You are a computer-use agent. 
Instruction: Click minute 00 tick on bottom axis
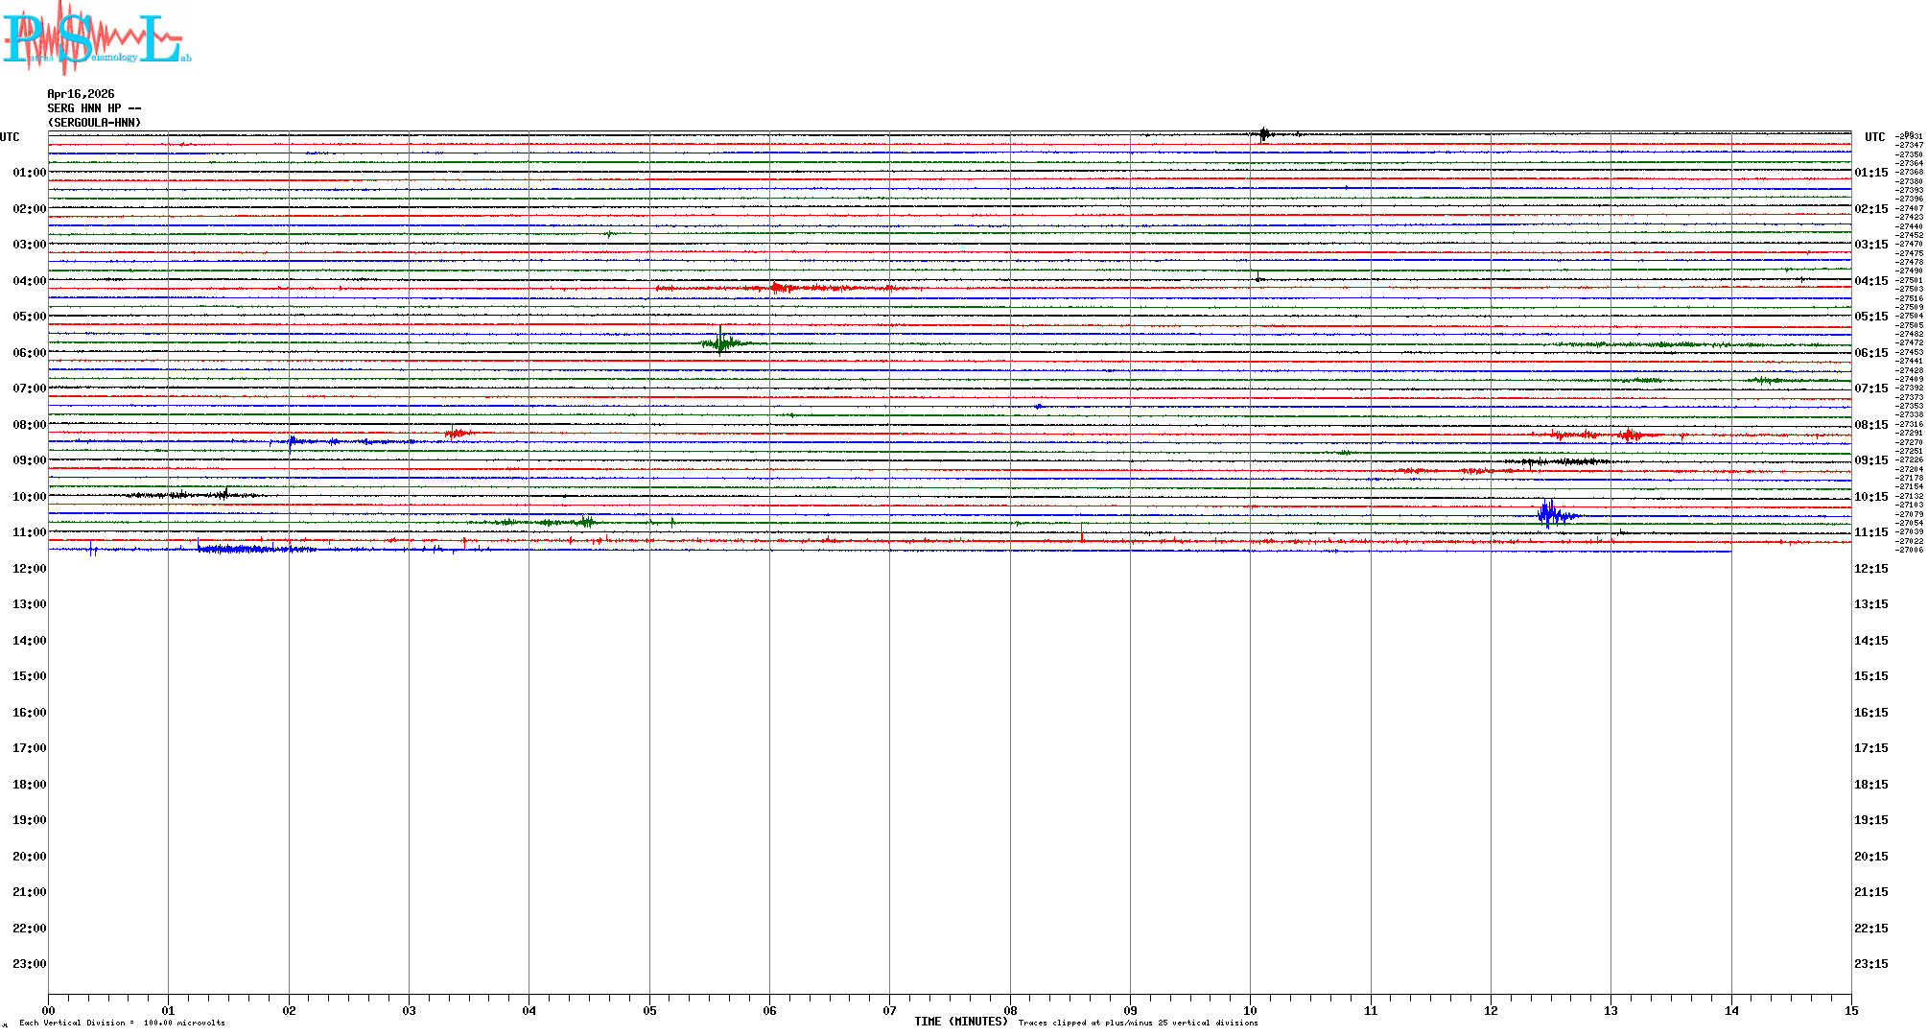coord(48,1010)
